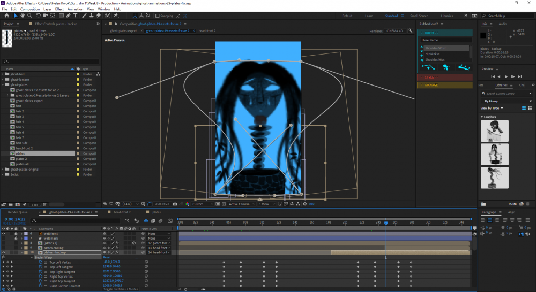Open the File menu

coord(4,9)
